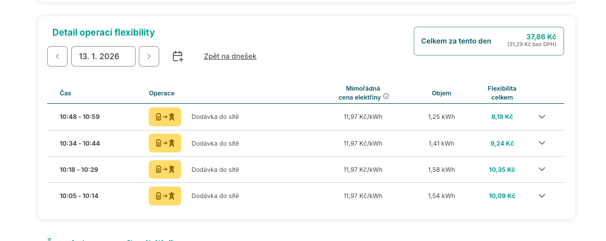Click battery-to-grid icon for 10:18 - 10:29
Image resolution: width=606 pixels, height=241 pixels.
pos(165,169)
